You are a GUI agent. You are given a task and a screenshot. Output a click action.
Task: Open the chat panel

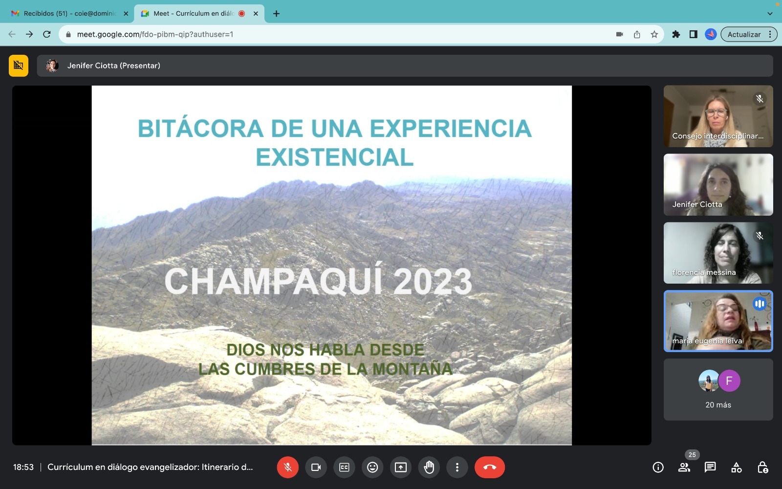710,467
